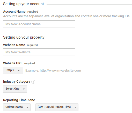Open the Select One industry dropdown

point(15,89)
